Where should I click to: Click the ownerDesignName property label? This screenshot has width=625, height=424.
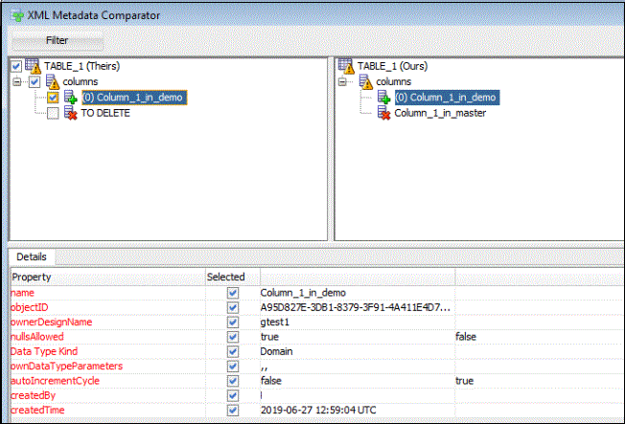[x=52, y=323]
